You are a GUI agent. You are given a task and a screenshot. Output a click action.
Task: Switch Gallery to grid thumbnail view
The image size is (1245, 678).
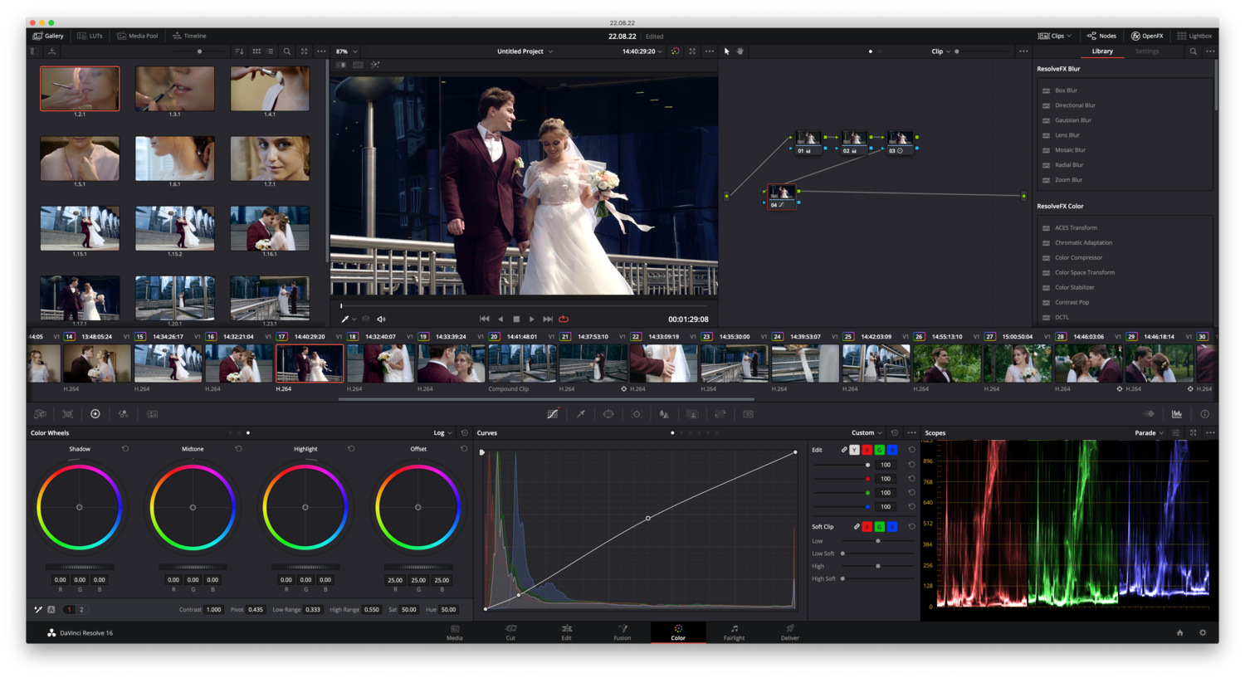pos(256,51)
